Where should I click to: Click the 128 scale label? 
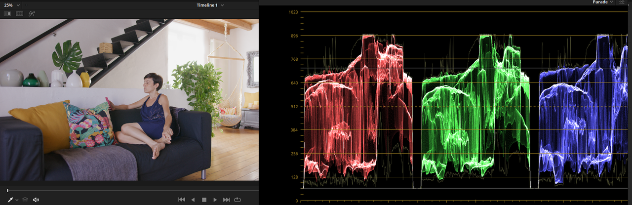point(294,177)
